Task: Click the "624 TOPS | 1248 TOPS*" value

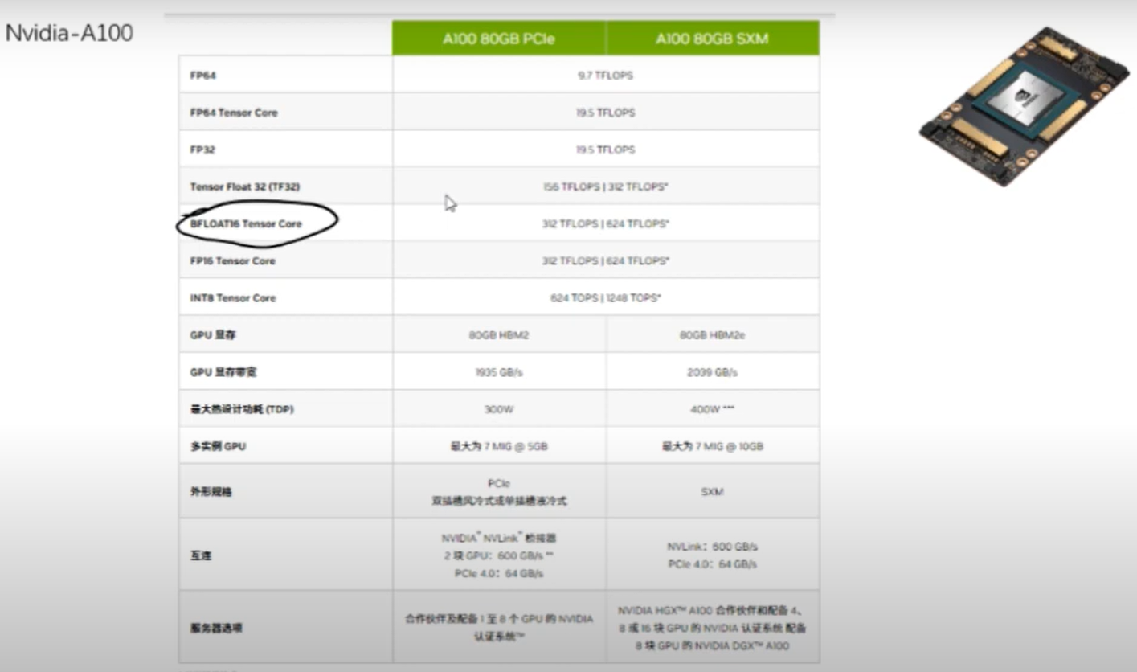Action: 606,297
